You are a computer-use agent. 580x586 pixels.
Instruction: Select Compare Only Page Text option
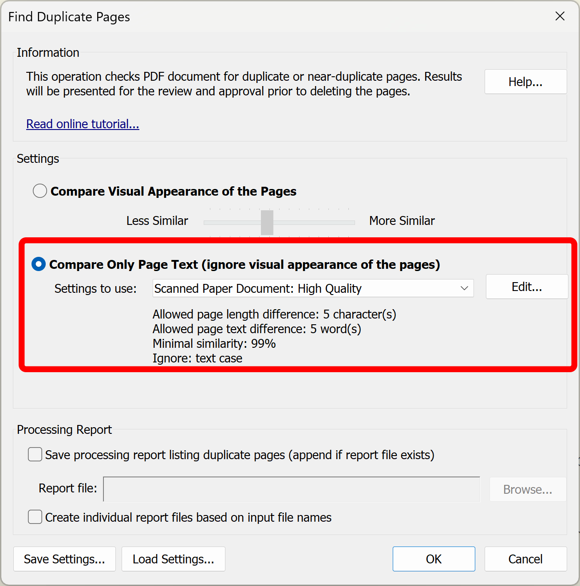tap(38, 264)
